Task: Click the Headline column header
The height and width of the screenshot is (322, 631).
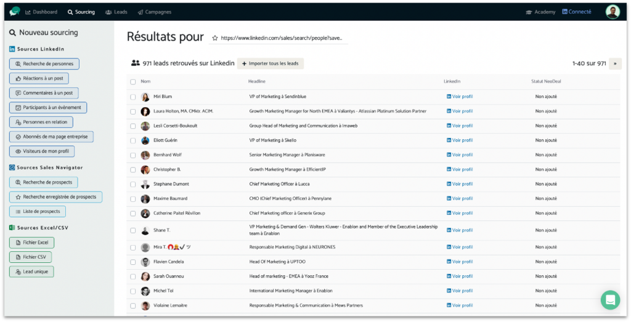Action: pos(257,82)
